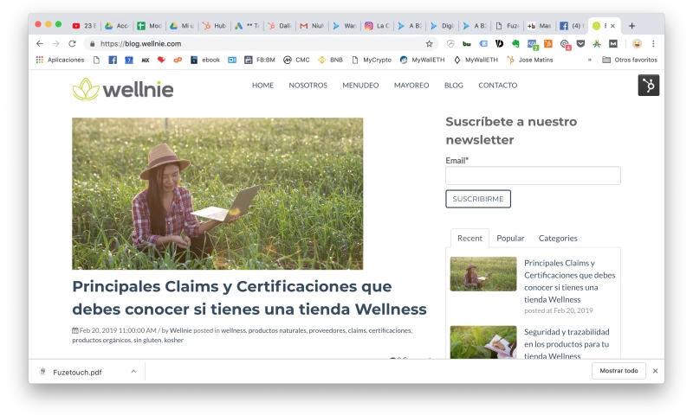Screen dimensions: 693x415
Task: Click the 'bw' extension icon
Action: tap(466, 43)
